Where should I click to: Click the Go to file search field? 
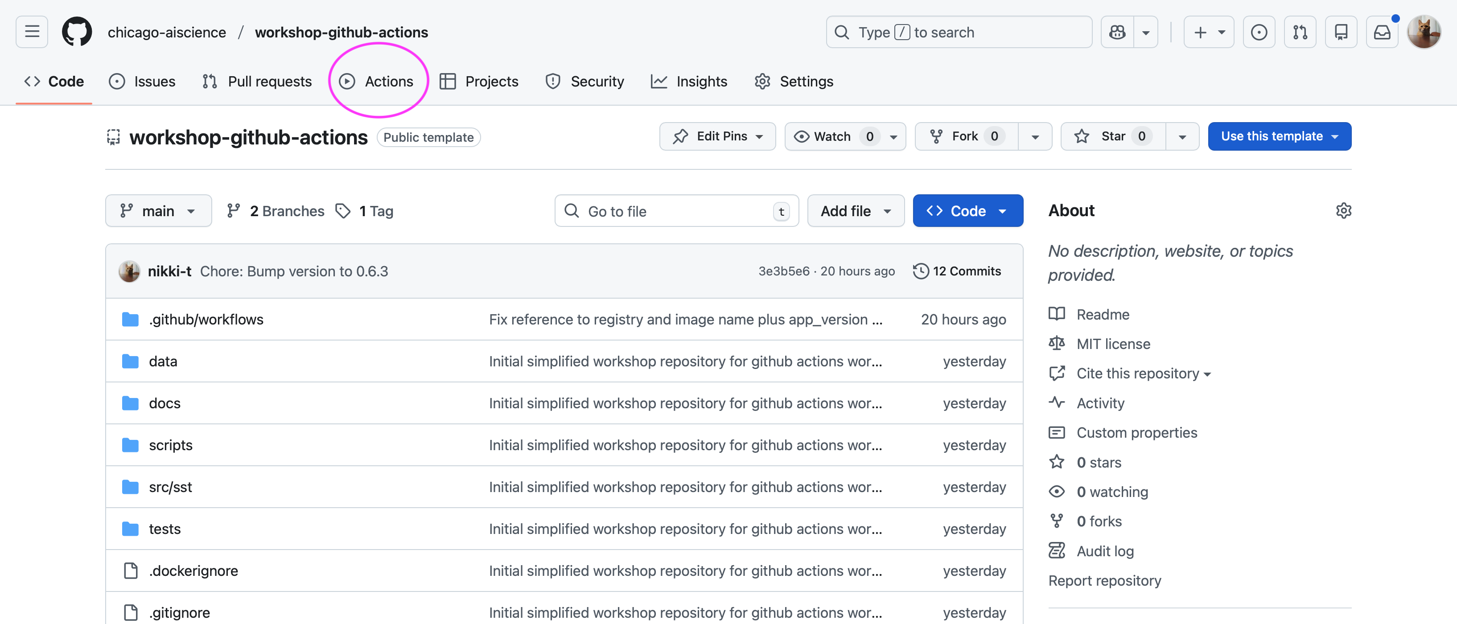[x=673, y=211]
